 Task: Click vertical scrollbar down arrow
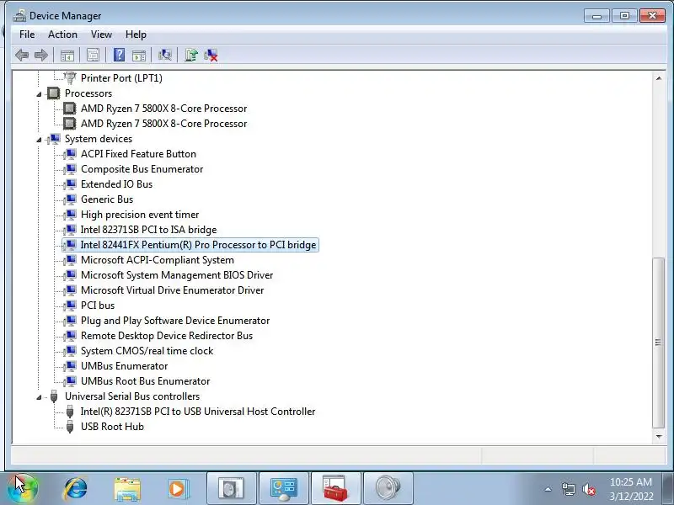click(659, 436)
